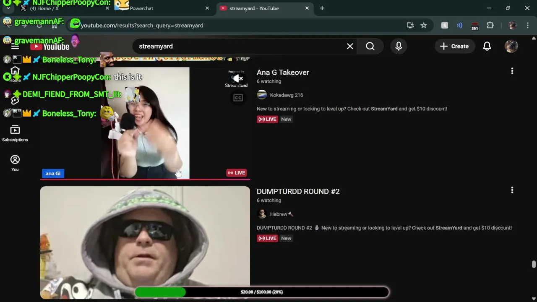Open the You section in sidebar
Image resolution: width=537 pixels, height=302 pixels.
[x=15, y=163]
